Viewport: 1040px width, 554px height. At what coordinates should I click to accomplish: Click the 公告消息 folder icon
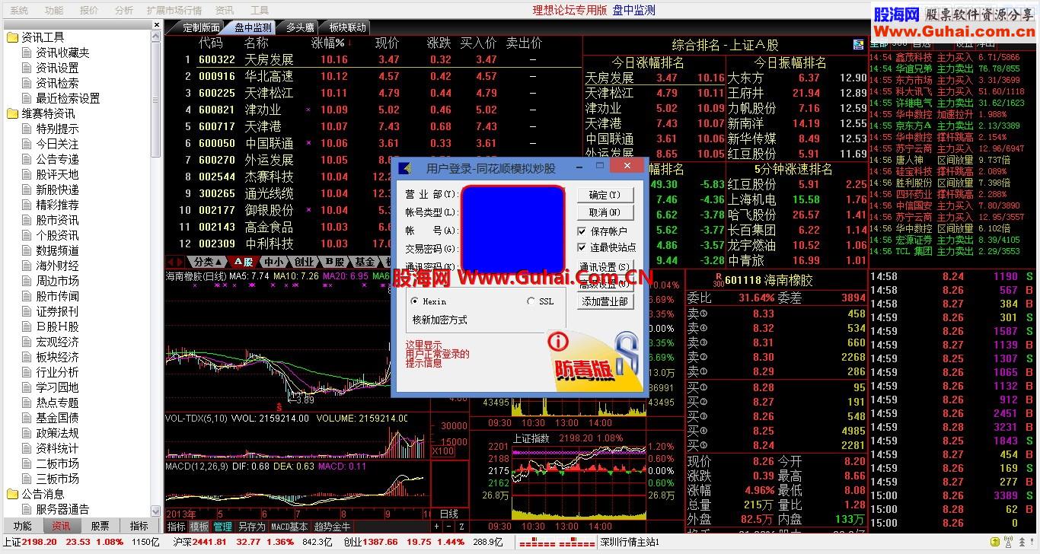click(12, 494)
